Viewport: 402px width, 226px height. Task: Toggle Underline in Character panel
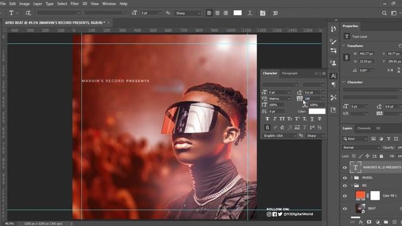coord(312,119)
